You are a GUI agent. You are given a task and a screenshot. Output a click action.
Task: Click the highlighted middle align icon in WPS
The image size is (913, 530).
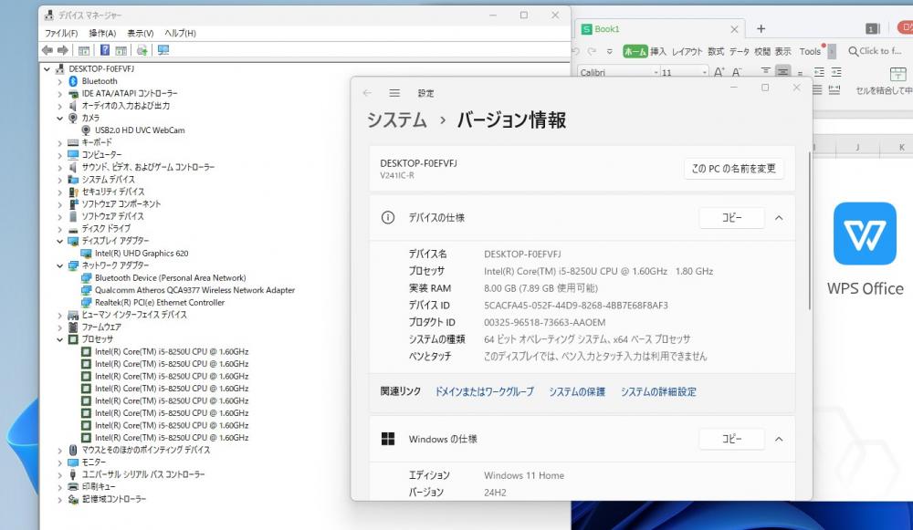(783, 71)
